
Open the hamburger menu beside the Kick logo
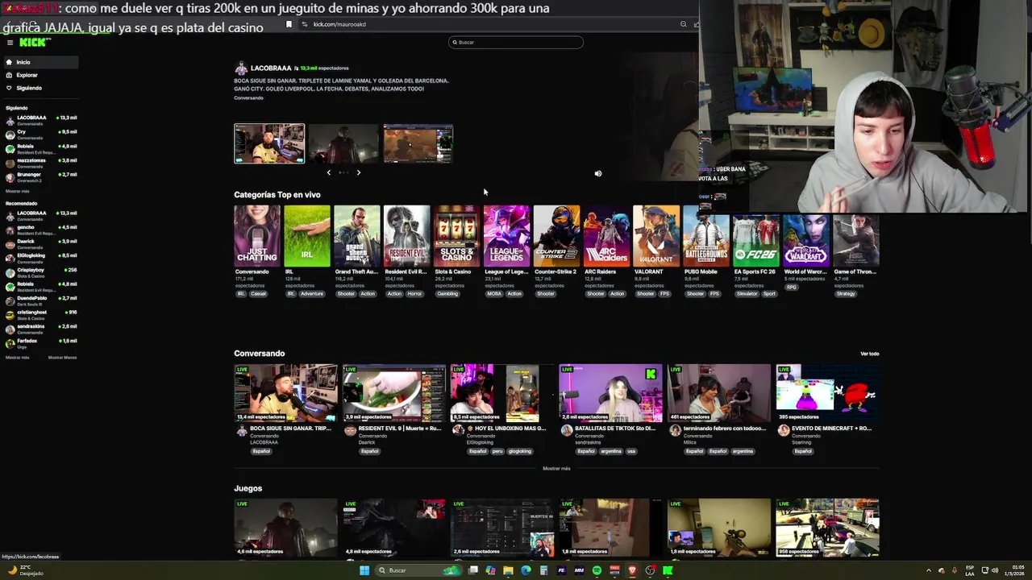[x=10, y=43]
